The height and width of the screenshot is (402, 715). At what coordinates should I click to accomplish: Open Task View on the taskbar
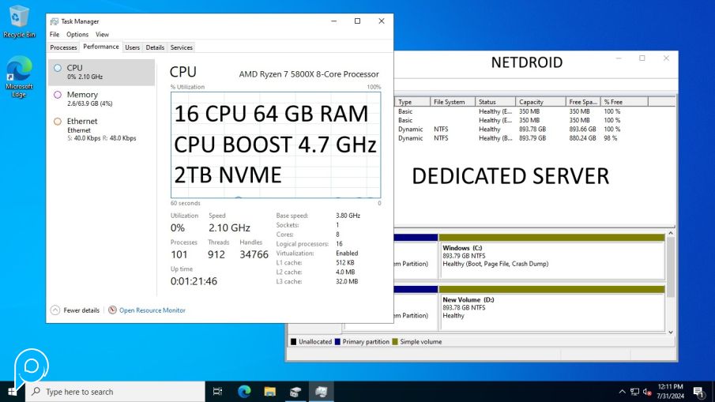pyautogui.click(x=218, y=392)
